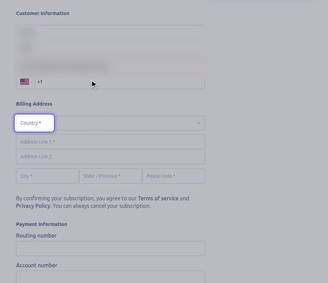Open the phone country flag selector
The height and width of the screenshot is (283, 328).
26,82
